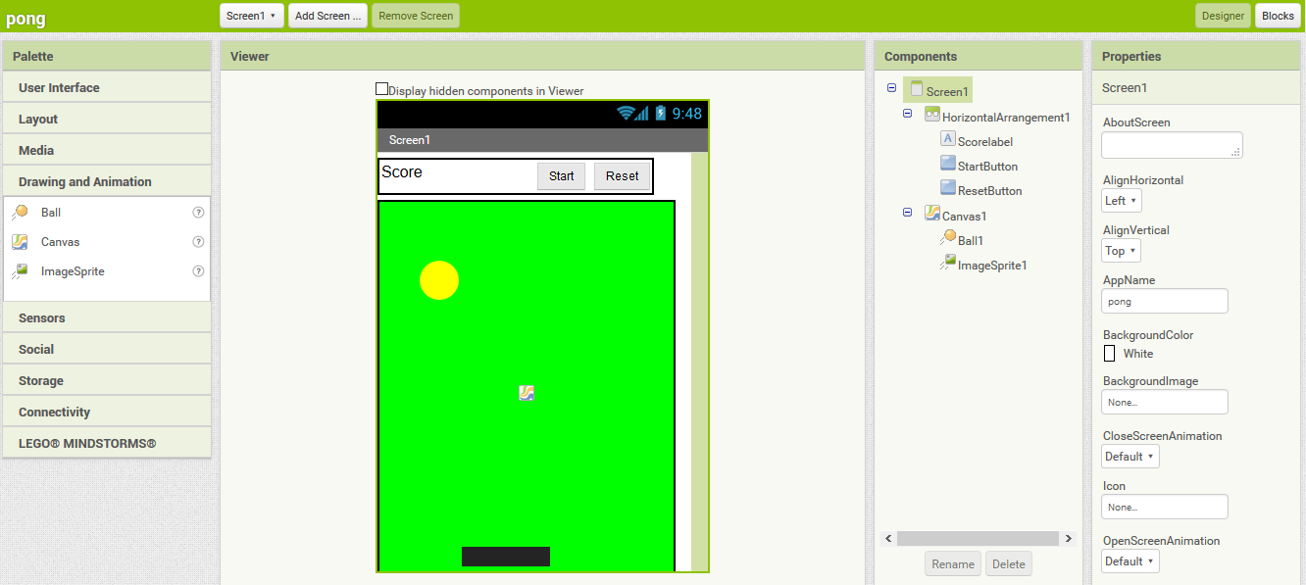Click the Start button in phone preview
Screen dimensions: 1306x585
[562, 176]
